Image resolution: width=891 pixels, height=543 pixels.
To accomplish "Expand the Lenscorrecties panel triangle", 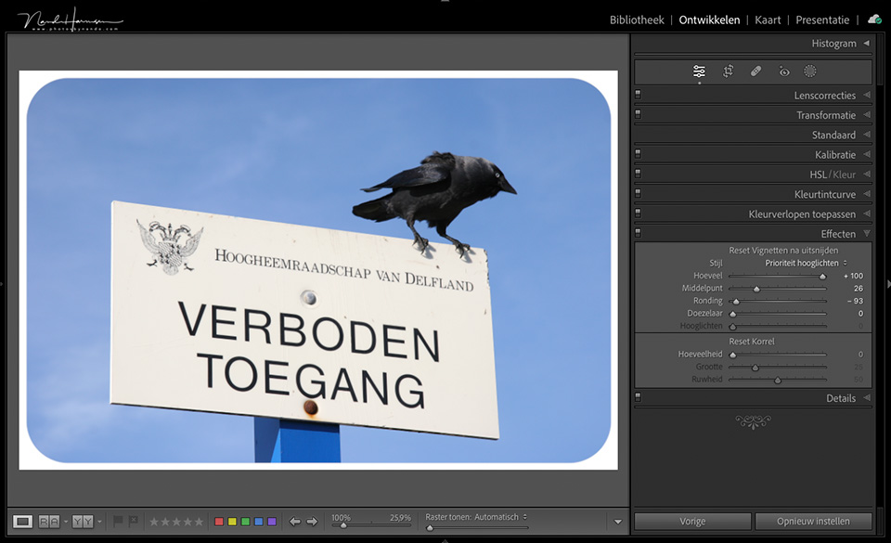I will (867, 95).
